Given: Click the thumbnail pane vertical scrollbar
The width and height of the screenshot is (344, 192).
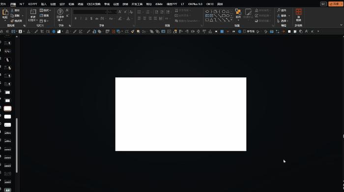Looking at the screenshot, I should [17, 145].
